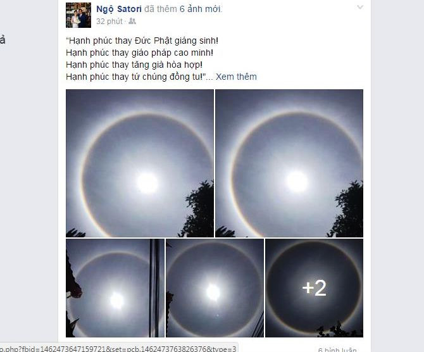Click the friends audience privacy icon

tap(132, 21)
